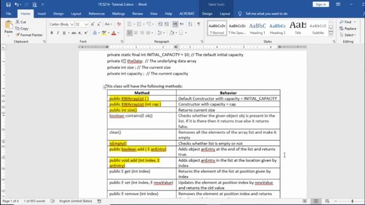Expand Styles gallery more arrow
The width and height of the screenshot is (365, 205).
(331, 34)
